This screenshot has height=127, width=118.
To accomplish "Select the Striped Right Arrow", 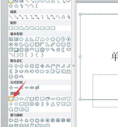I will click(32, 71).
